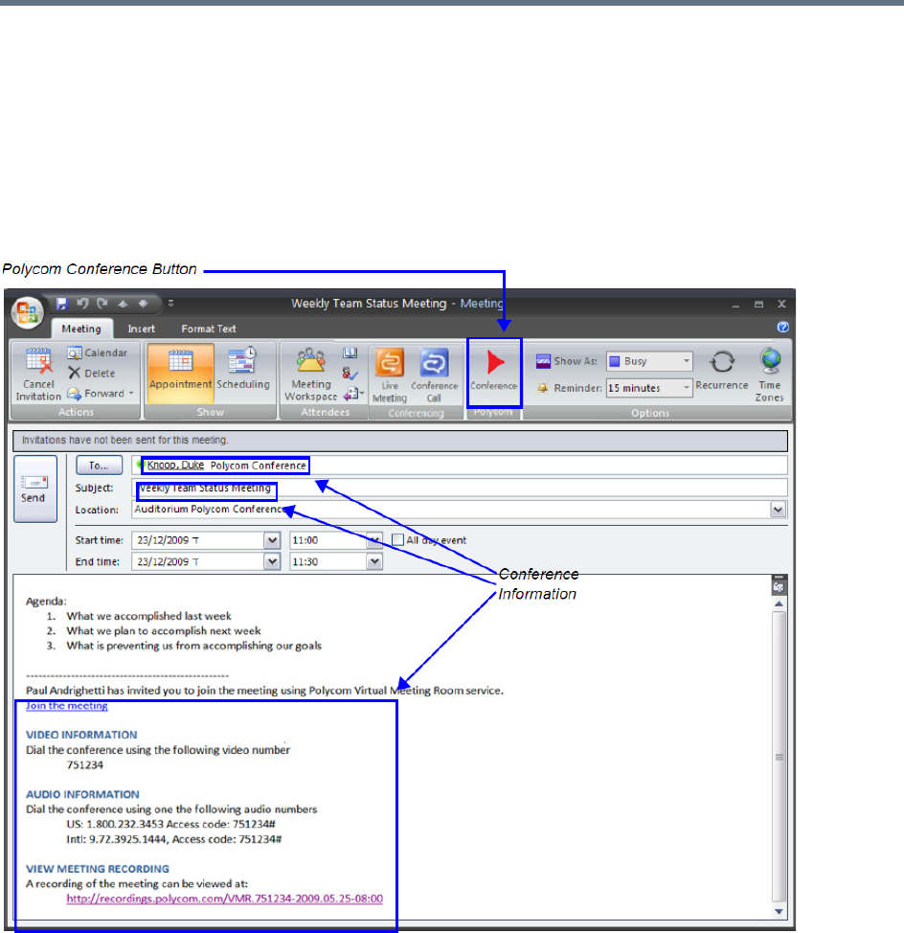This screenshot has width=904, height=933.
Task: Click the Agenda: text
Action: (46, 602)
